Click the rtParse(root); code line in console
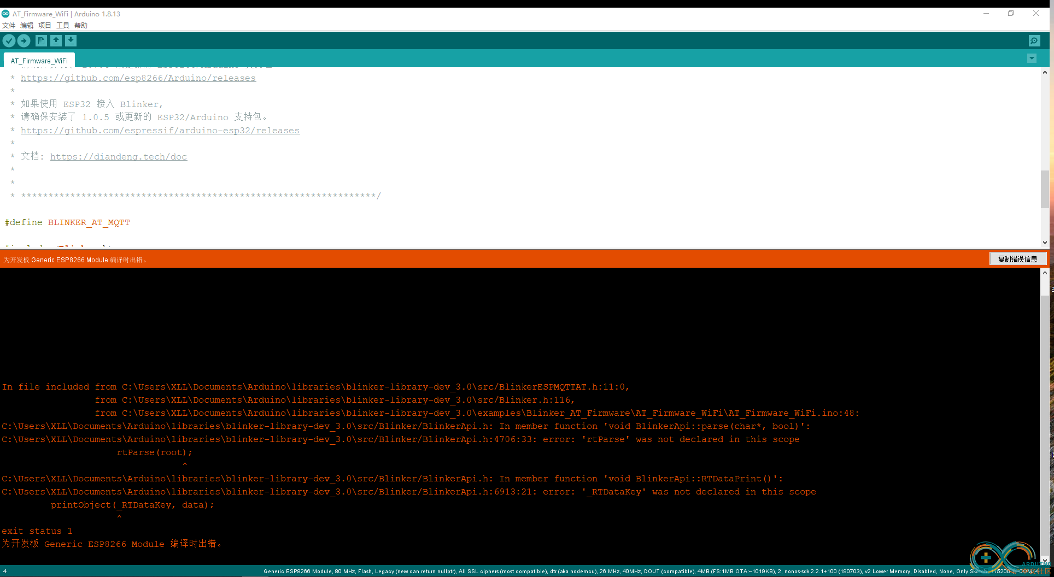Screen dimensions: 1054x577 click(x=155, y=452)
